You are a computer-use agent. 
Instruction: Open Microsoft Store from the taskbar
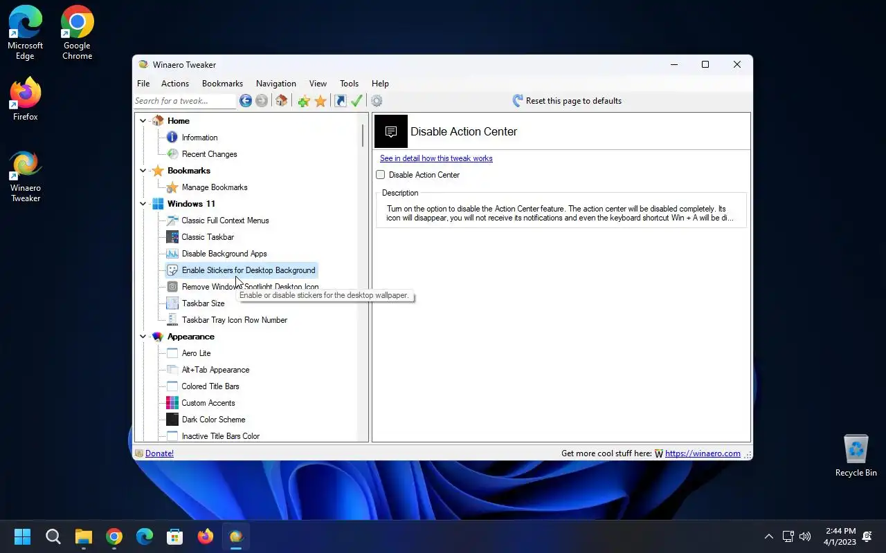(175, 536)
